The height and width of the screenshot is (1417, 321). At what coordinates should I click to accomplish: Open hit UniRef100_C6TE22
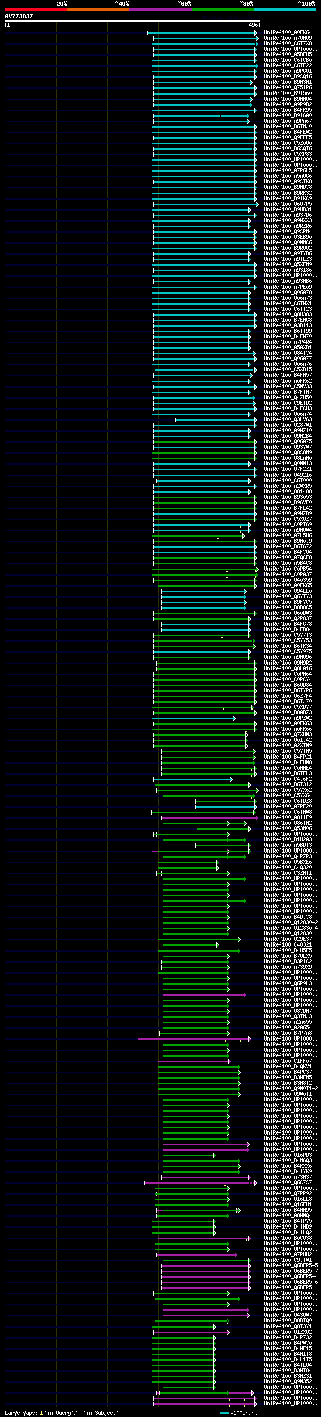(x=288, y=65)
